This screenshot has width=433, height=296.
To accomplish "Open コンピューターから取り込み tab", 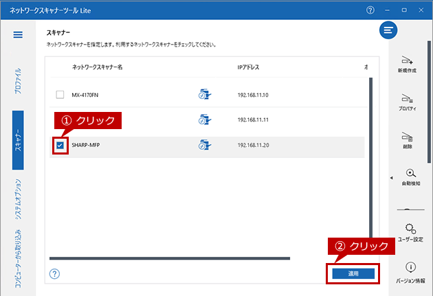I will click(18, 259).
